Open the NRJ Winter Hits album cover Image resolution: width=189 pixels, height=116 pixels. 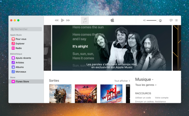[111, 94]
